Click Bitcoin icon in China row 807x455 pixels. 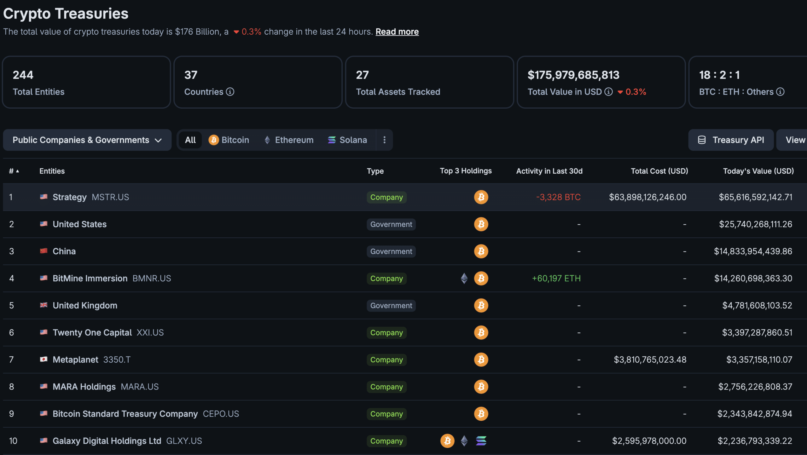pos(481,251)
